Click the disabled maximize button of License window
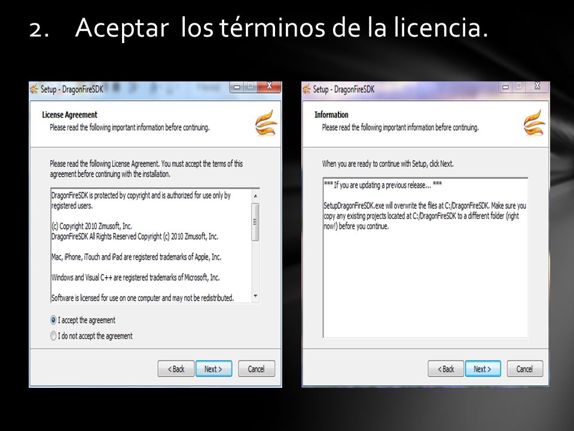The height and width of the screenshot is (431, 574). click(251, 86)
